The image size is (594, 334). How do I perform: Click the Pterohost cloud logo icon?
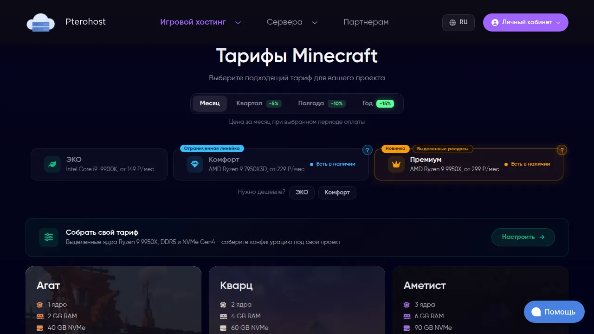tap(40, 22)
